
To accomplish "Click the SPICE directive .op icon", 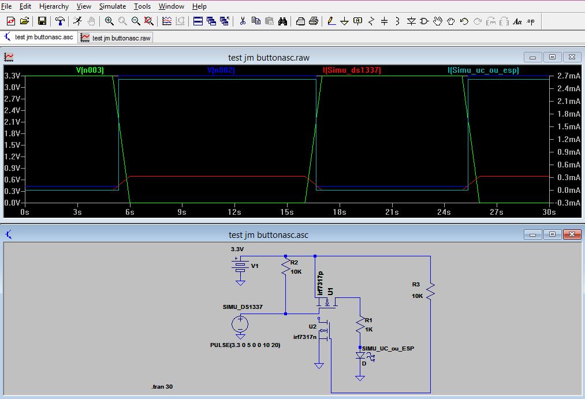I will (531, 21).
